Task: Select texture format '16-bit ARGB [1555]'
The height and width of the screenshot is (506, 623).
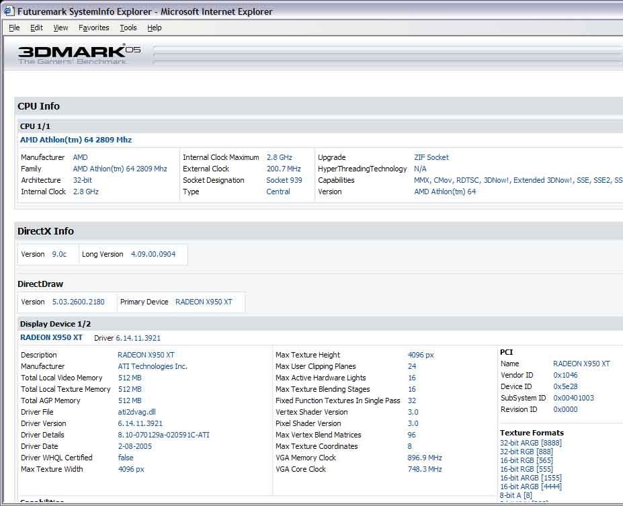Action: (531, 478)
